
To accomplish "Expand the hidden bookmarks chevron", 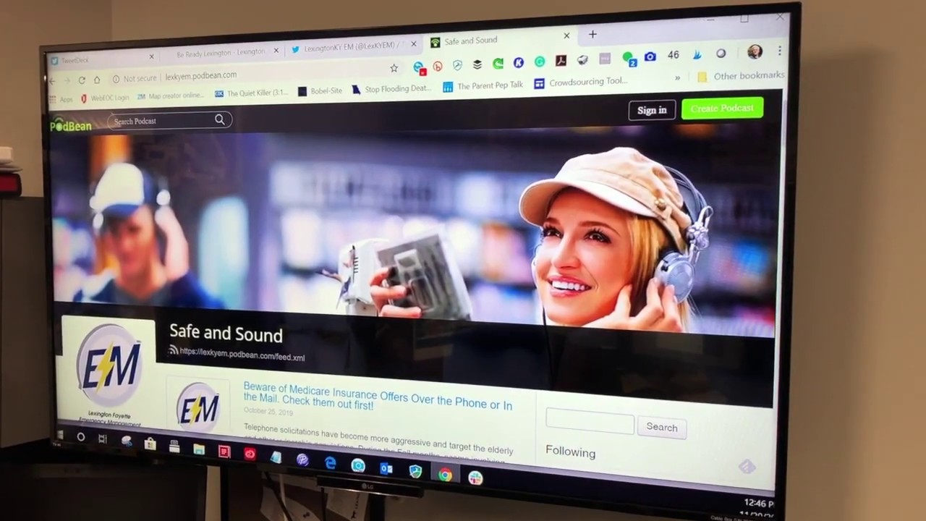I will point(677,77).
